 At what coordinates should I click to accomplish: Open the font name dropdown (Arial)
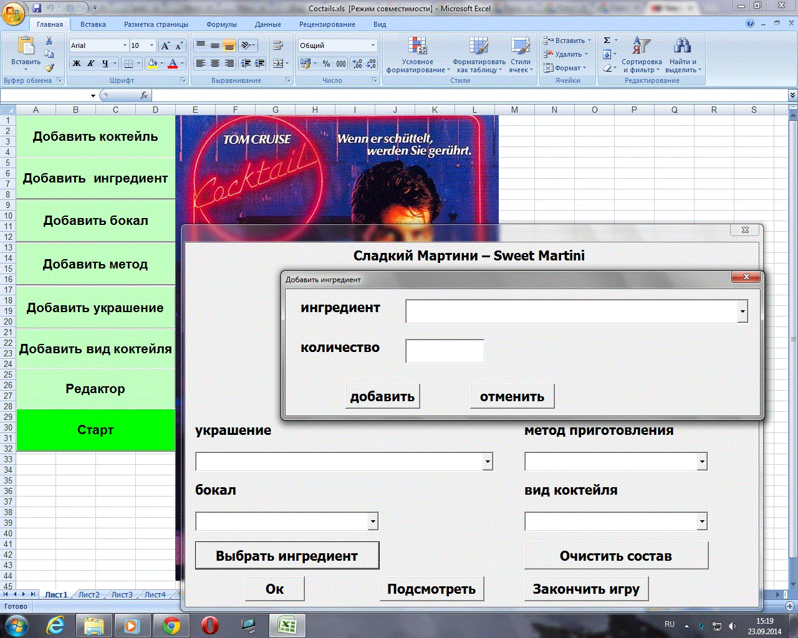tap(123, 45)
